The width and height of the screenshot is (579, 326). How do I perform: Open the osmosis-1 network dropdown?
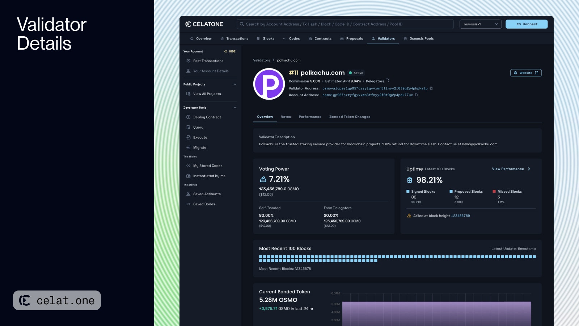tap(481, 24)
